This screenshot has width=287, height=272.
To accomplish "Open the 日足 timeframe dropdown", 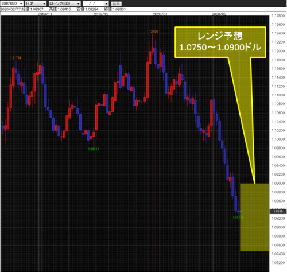I will point(36,3).
